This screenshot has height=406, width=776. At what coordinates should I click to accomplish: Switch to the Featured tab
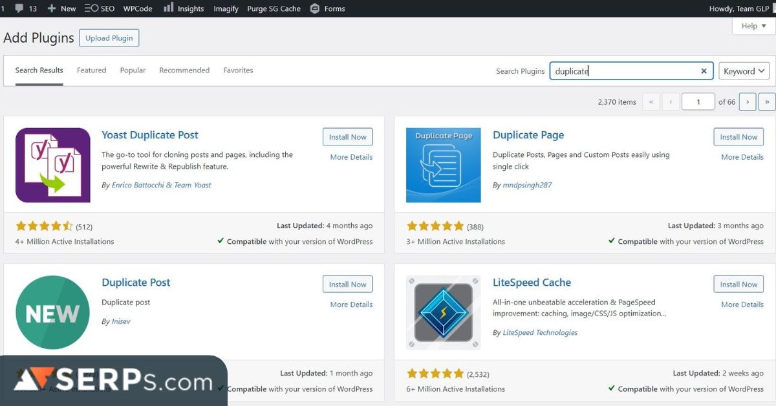pyautogui.click(x=91, y=70)
